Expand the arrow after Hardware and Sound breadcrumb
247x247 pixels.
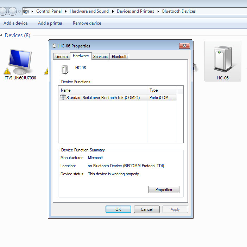point(113,11)
